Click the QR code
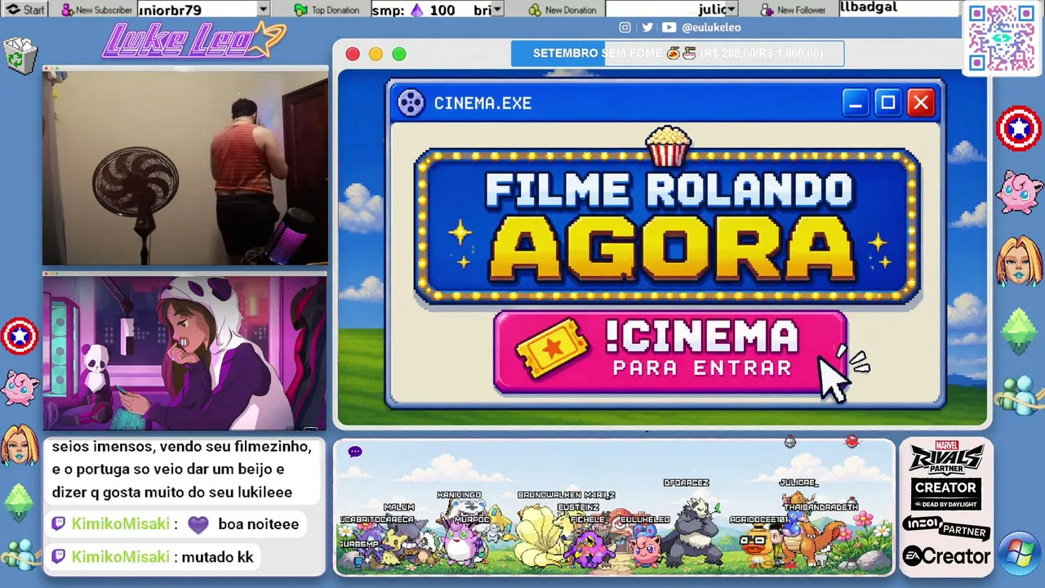Screen dimensions: 1045x588 tap(1001, 38)
